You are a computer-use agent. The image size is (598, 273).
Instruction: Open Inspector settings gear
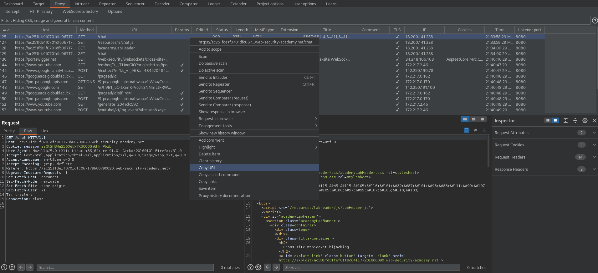pos(585,121)
